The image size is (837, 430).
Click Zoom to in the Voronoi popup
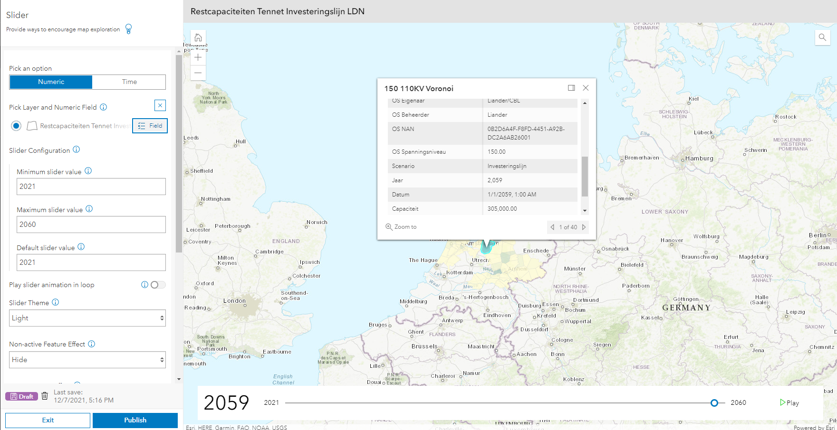pos(401,227)
